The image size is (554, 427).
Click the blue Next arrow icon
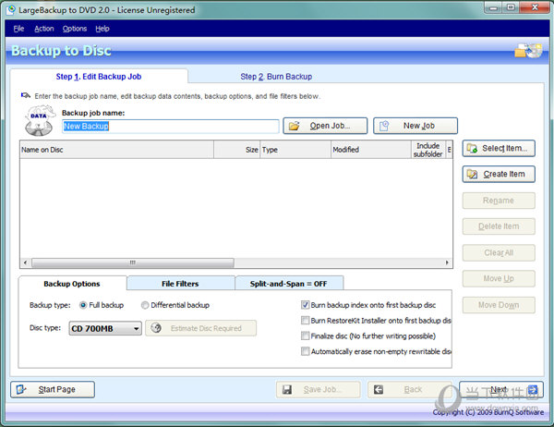[533, 390]
